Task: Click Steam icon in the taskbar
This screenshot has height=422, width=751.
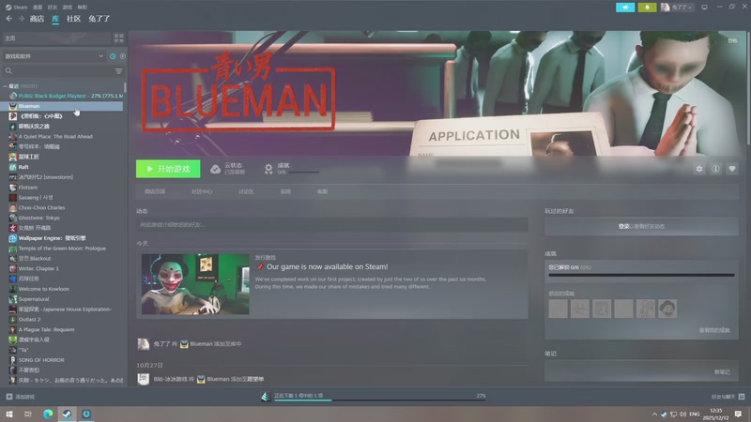Action: [67, 414]
